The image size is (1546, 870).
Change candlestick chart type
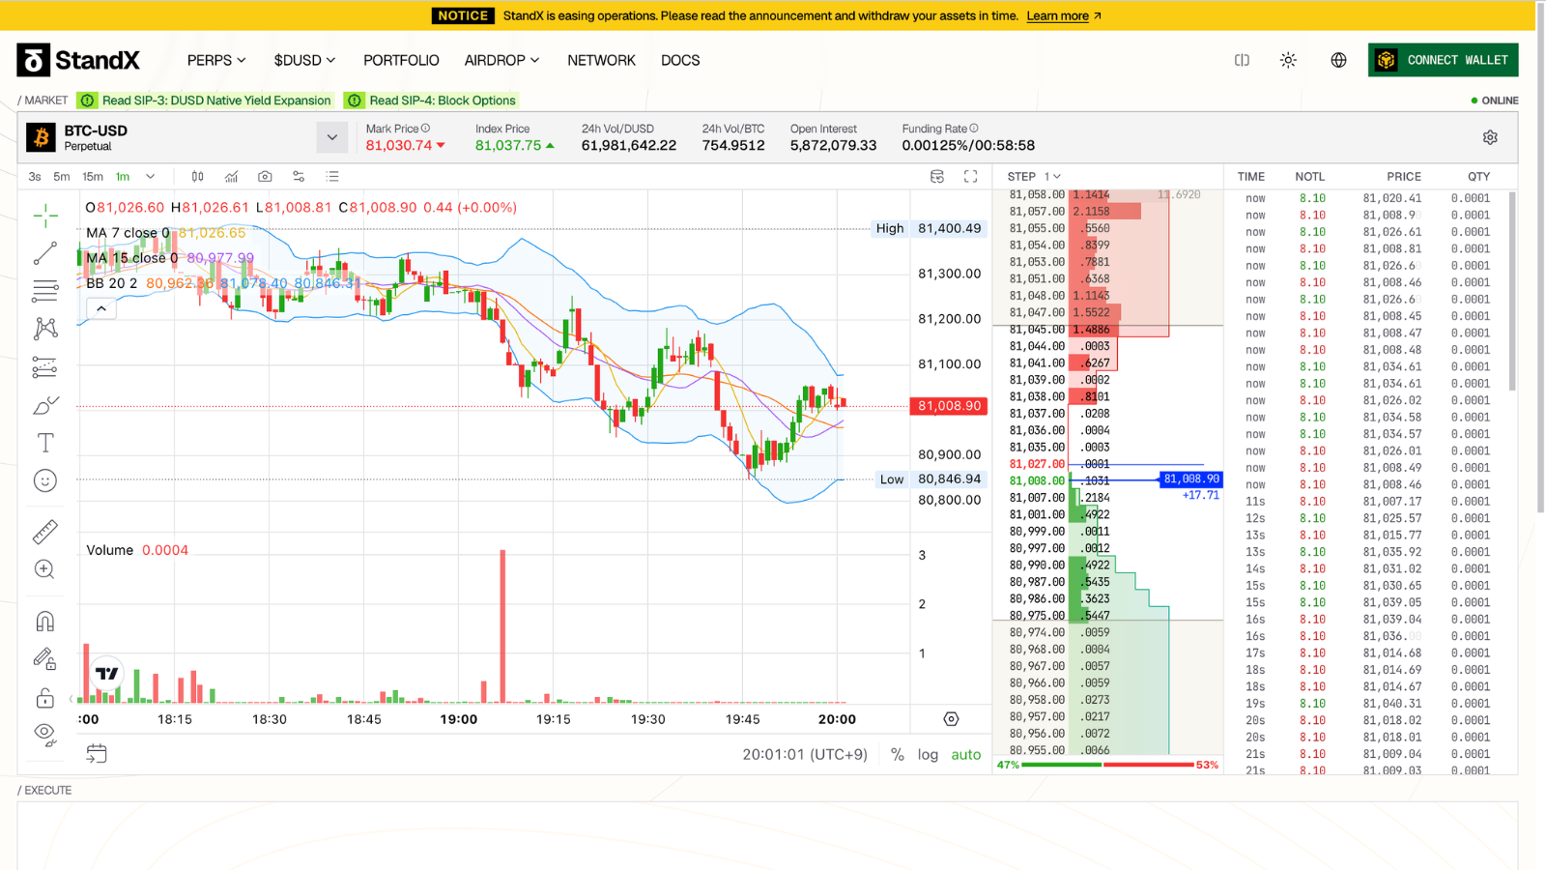(x=197, y=177)
